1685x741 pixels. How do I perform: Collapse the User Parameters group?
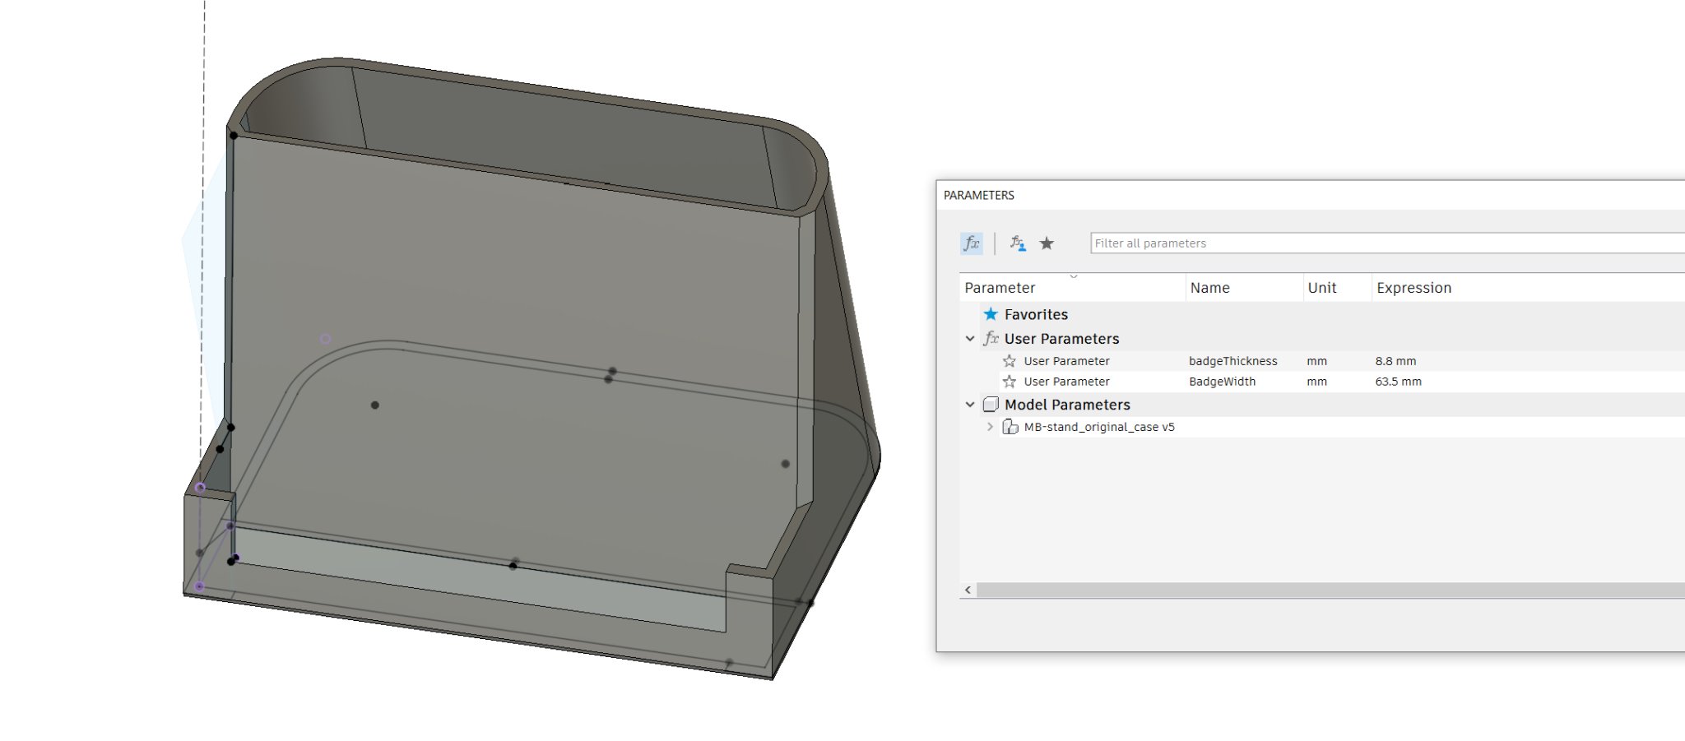(x=970, y=339)
